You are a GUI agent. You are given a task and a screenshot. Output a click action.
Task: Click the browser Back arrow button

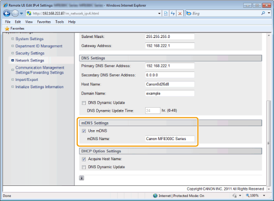tap(7, 13)
